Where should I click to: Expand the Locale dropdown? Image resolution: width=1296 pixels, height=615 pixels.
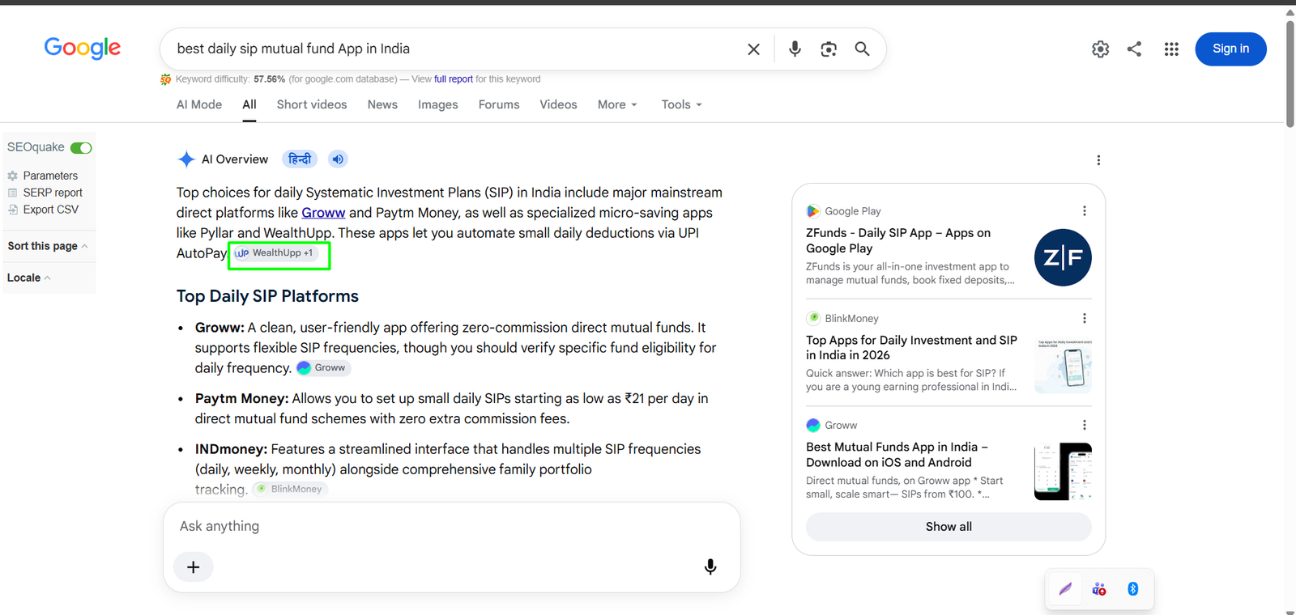pos(29,278)
